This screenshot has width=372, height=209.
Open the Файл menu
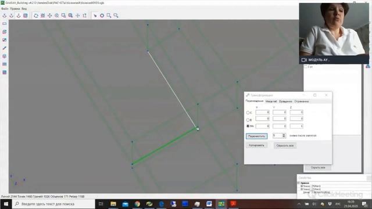click(x=5, y=9)
